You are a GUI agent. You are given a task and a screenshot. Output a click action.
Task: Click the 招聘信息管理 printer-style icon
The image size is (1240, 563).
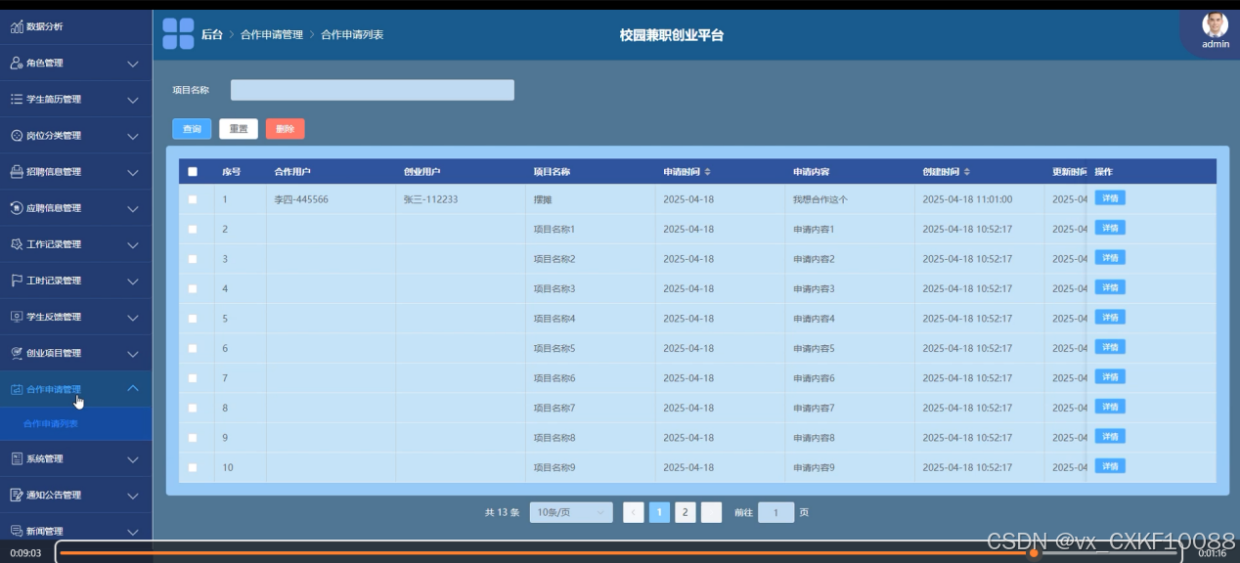17,172
